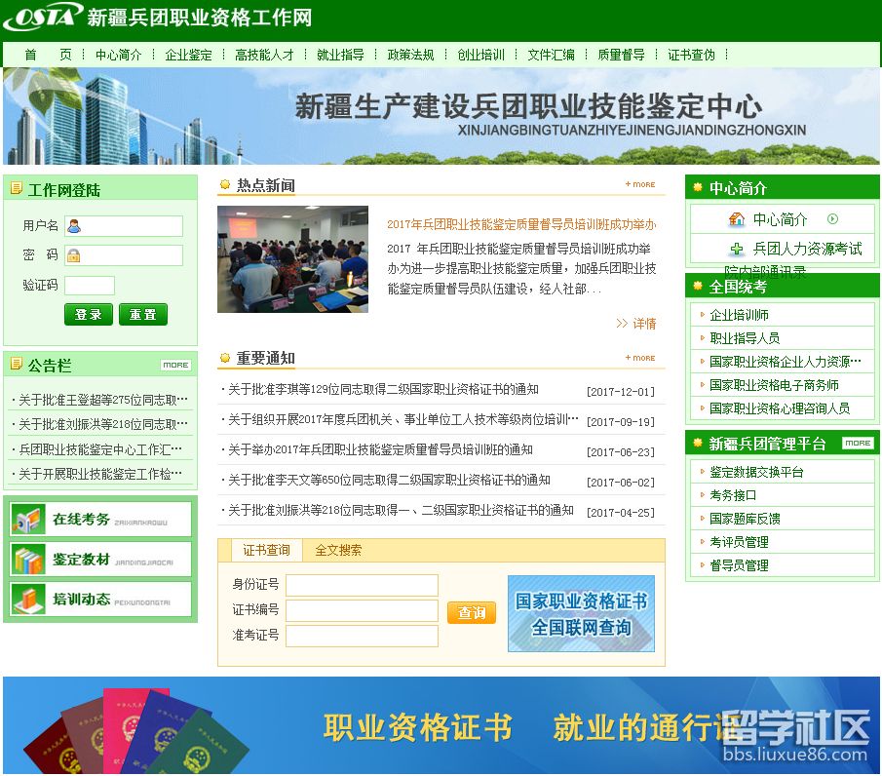Click the plus icon beside 兵团人力资源考试
Screen dimensions: 882x776
[738, 248]
